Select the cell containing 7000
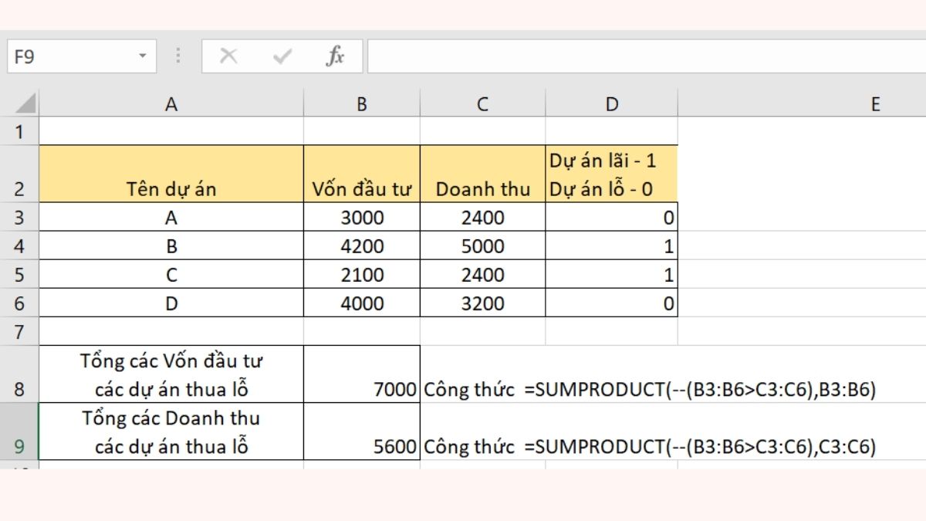 click(361, 374)
